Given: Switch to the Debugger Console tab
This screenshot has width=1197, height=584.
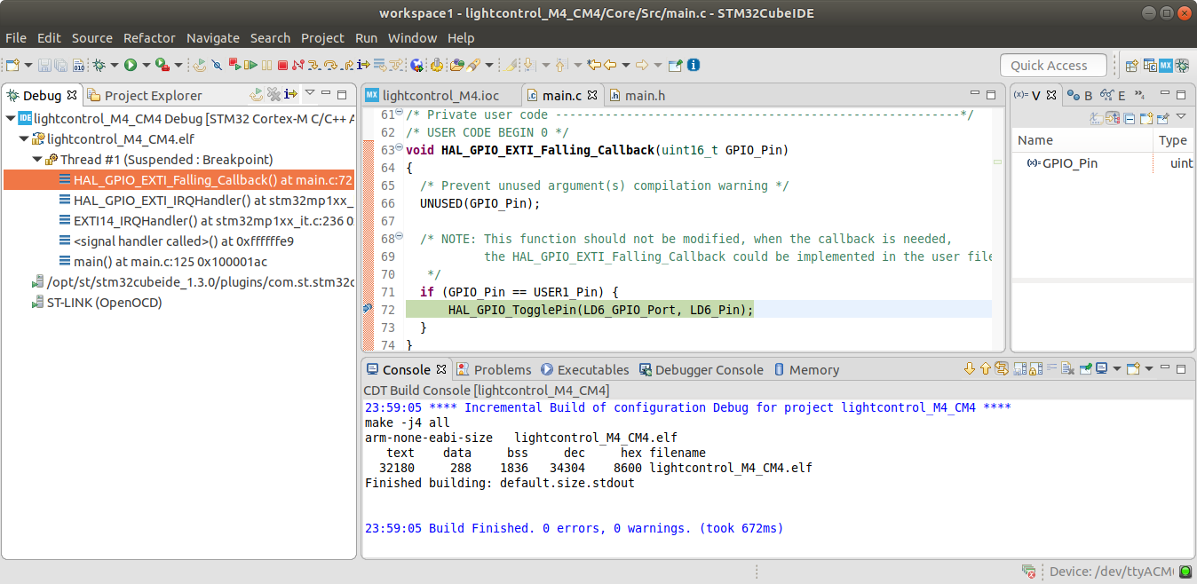Looking at the screenshot, I should coord(701,369).
